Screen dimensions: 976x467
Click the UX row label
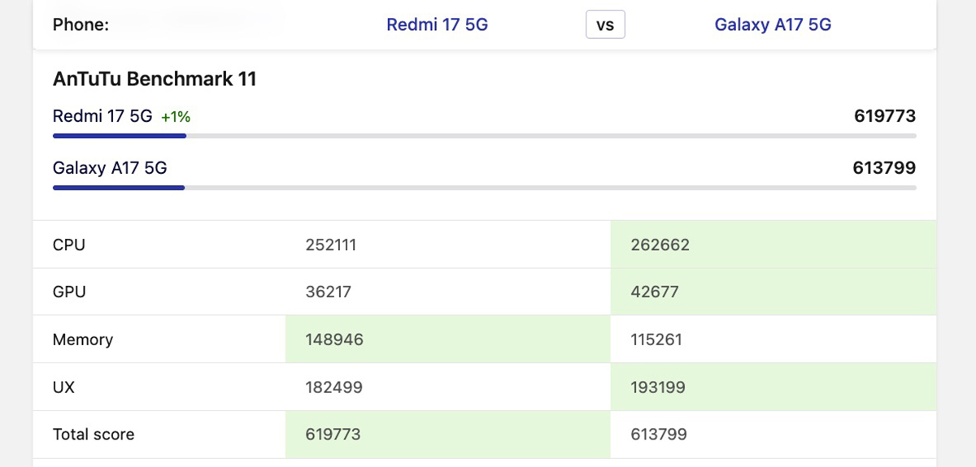click(63, 387)
